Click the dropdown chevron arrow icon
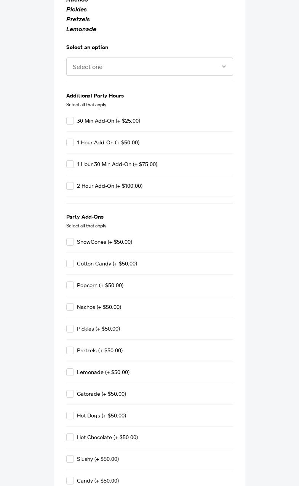 (x=224, y=67)
